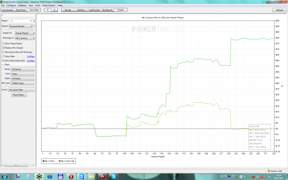Open the LeakTracker tab

pos(94,10)
